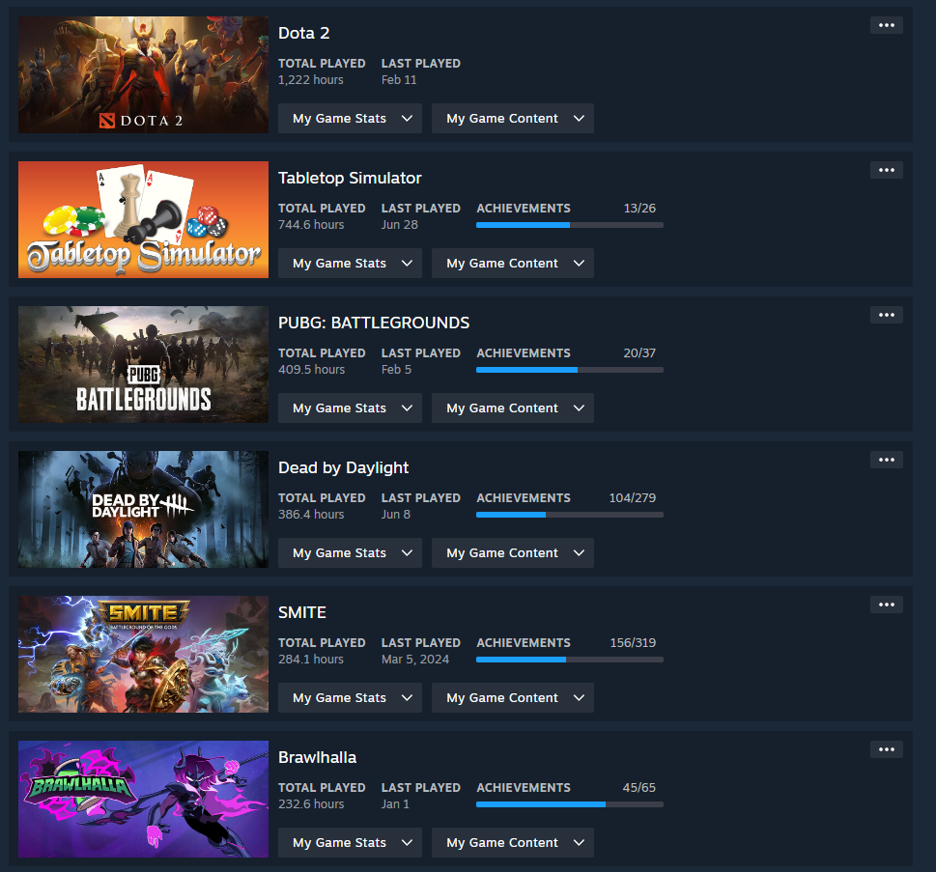Image resolution: width=936 pixels, height=872 pixels.
Task: Click the Dota 2 game cover image
Action: coord(143,74)
